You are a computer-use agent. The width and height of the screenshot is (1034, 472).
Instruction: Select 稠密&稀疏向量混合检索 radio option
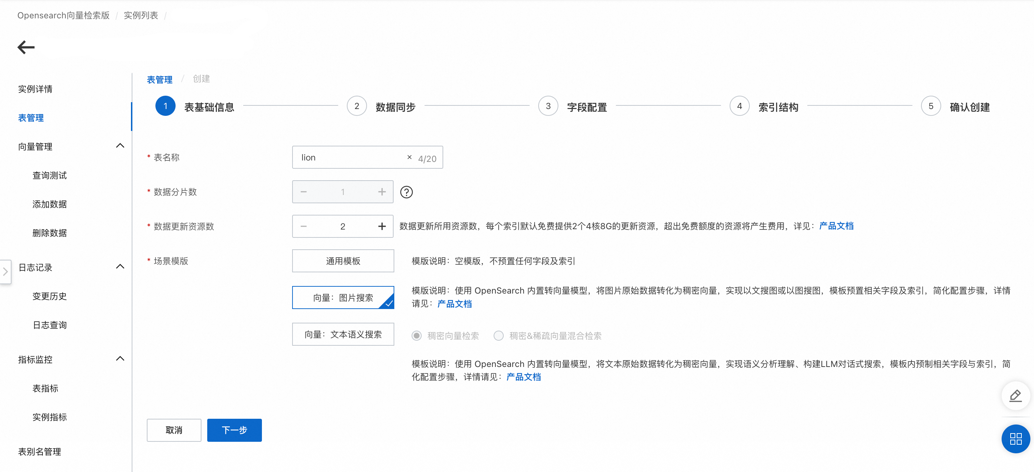(x=499, y=336)
